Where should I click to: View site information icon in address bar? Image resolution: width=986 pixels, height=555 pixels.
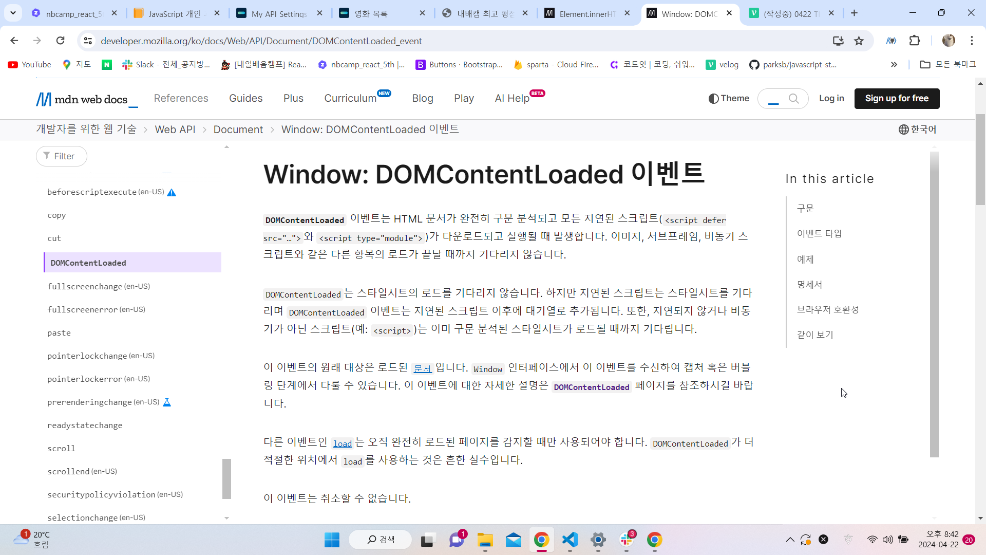(88, 41)
